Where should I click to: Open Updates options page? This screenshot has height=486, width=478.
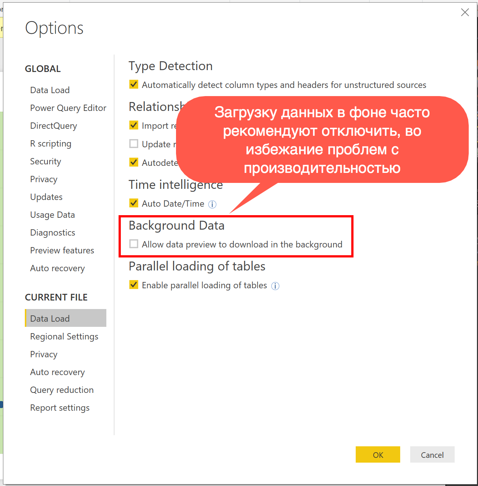coord(46,197)
